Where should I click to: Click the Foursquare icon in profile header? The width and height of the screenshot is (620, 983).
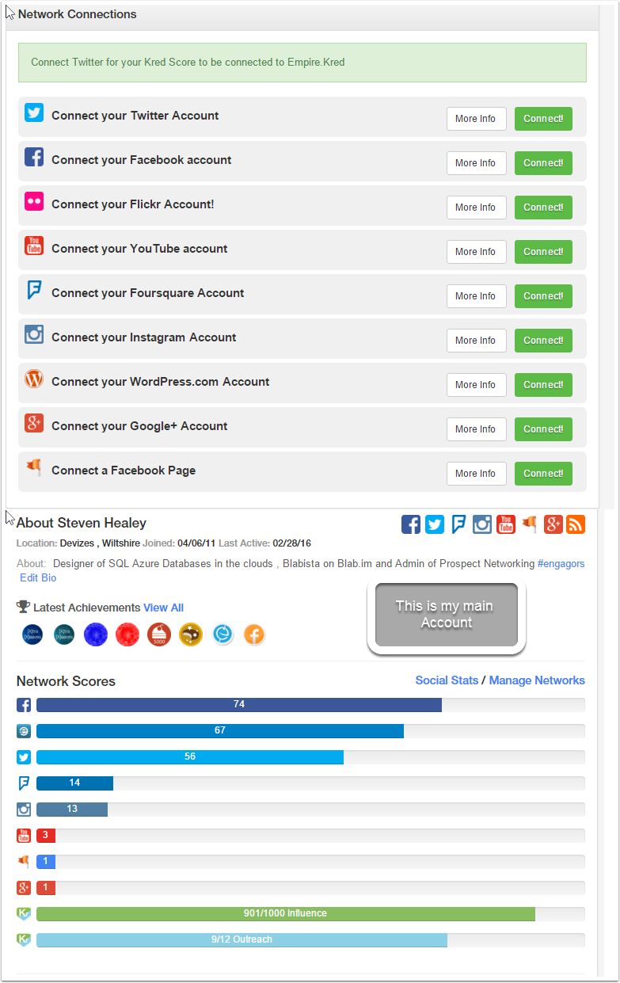[x=458, y=524]
